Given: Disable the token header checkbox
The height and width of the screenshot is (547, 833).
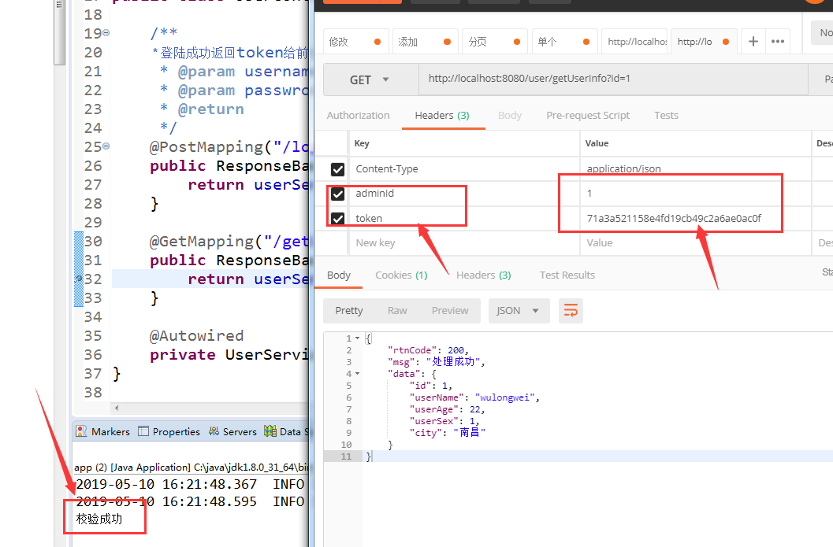Looking at the screenshot, I should [337, 218].
